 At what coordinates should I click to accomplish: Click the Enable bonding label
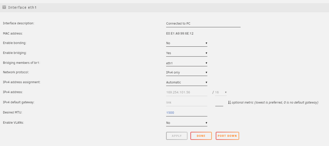click(x=14, y=43)
